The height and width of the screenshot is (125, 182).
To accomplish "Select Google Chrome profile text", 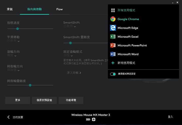I will (128, 19).
